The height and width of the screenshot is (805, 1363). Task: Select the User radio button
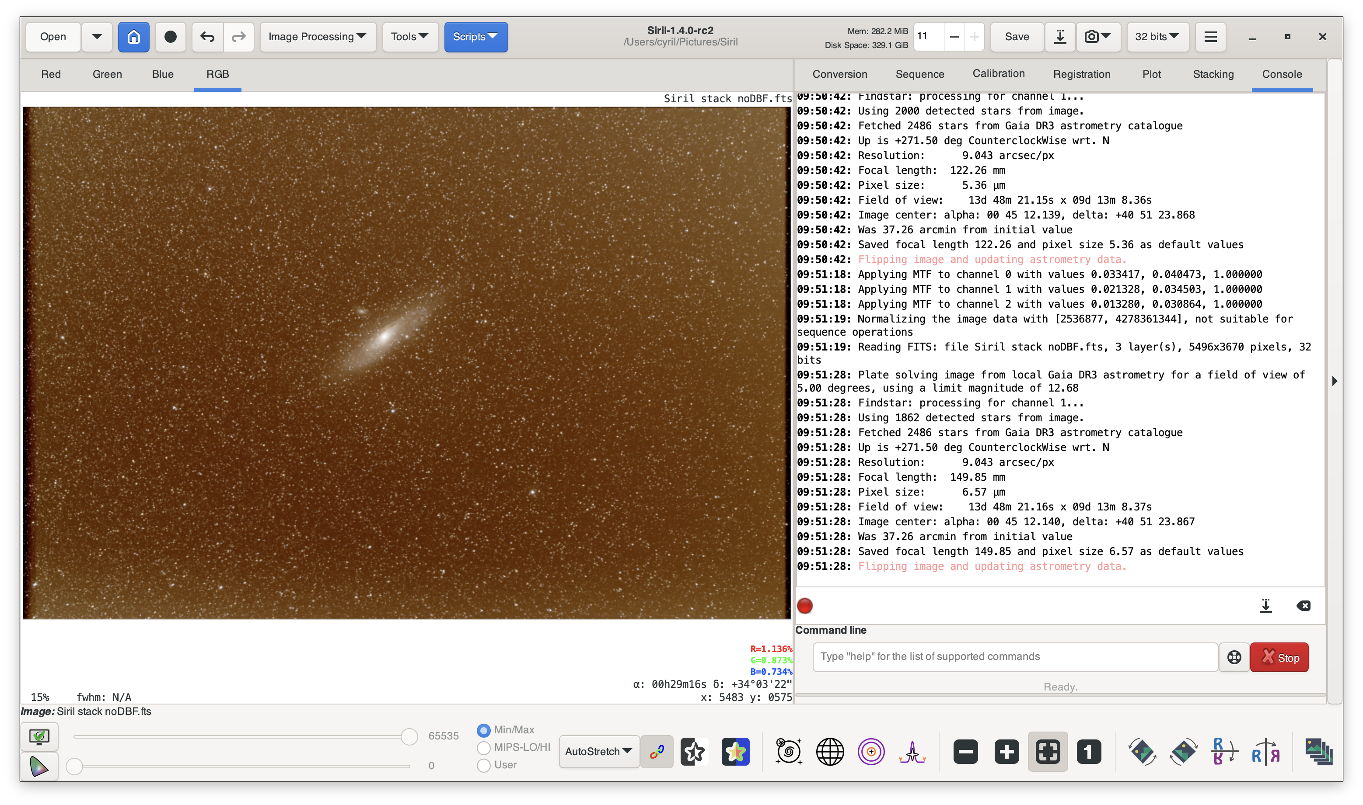click(x=484, y=765)
